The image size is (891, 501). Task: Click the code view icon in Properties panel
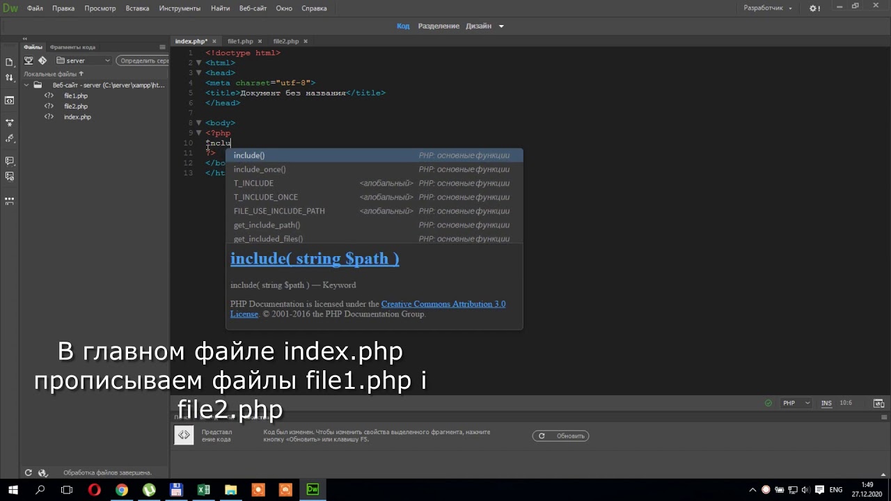(x=184, y=436)
